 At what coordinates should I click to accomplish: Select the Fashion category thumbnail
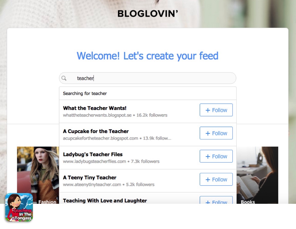point(38,175)
